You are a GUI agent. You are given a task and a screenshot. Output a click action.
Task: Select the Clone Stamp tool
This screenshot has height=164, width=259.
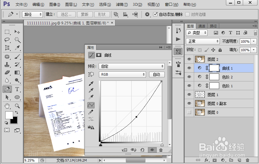[x=7, y=65]
